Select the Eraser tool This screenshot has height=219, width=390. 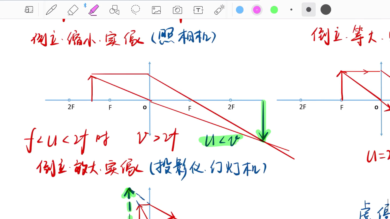pyautogui.click(x=73, y=10)
